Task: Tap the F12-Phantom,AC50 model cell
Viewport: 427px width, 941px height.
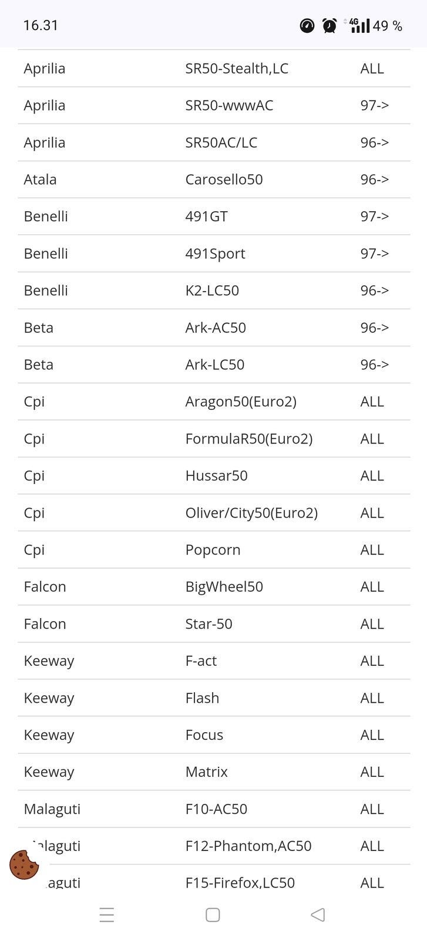Action: tap(248, 846)
